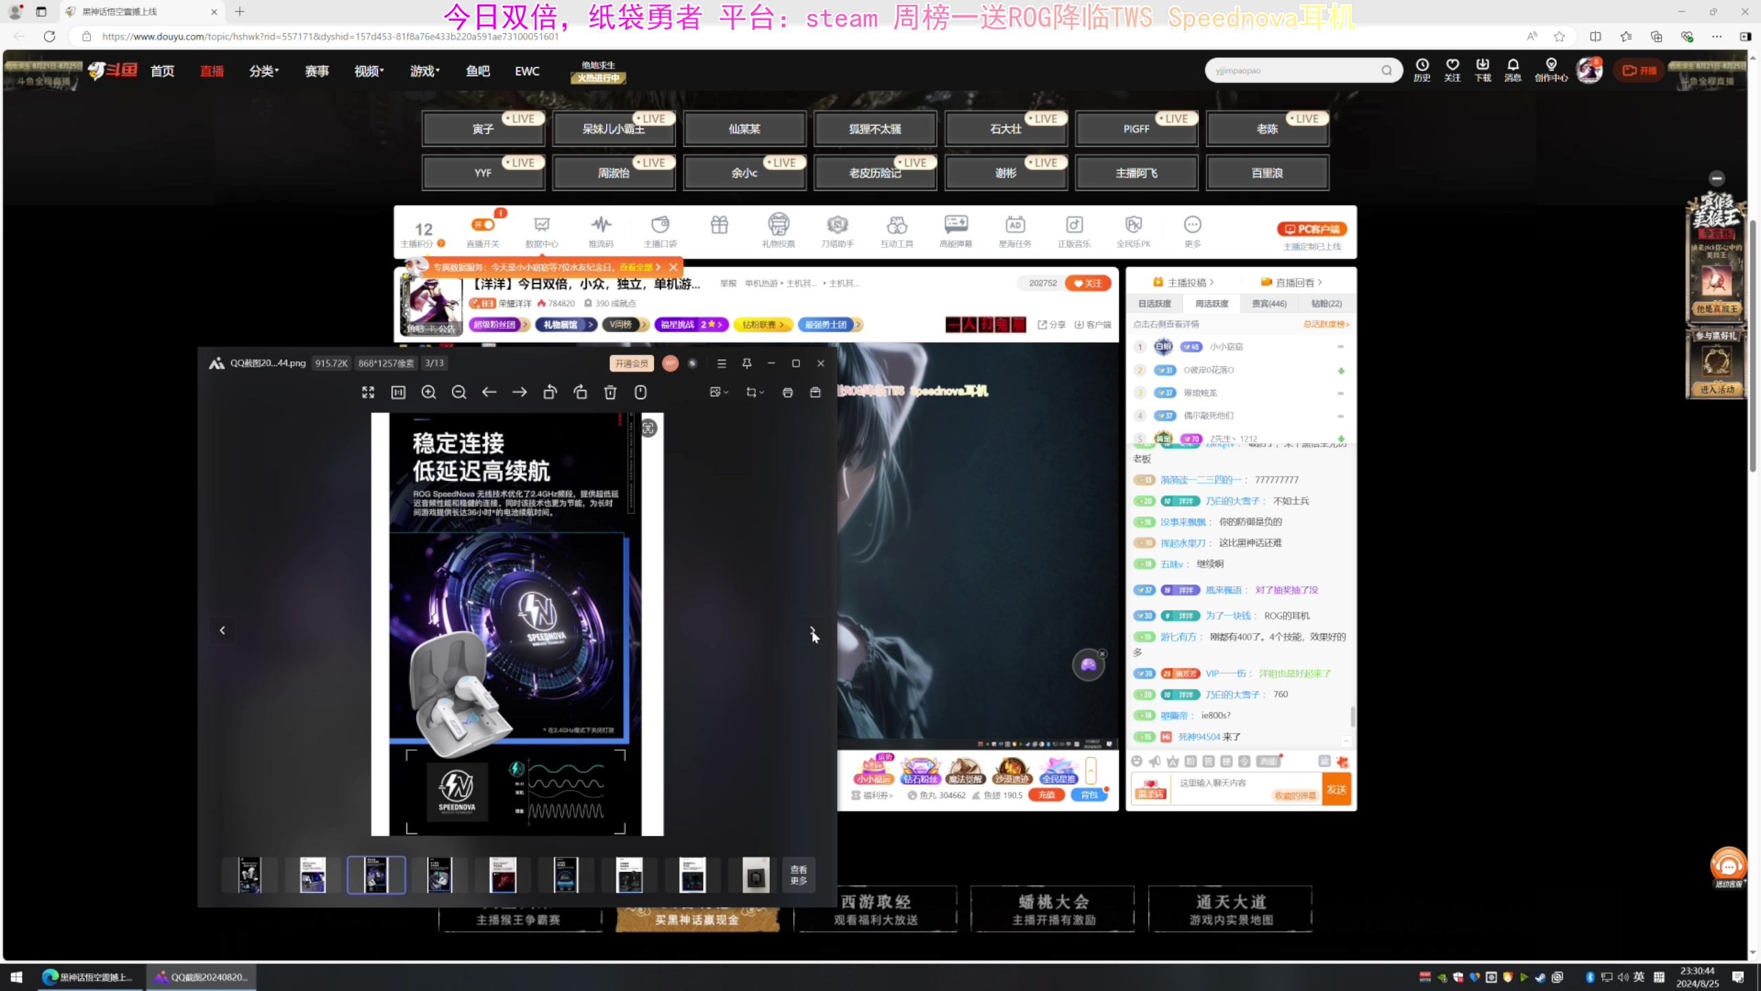Go to next image with right arrow
Viewport: 1761px width, 991px height.
pos(519,392)
